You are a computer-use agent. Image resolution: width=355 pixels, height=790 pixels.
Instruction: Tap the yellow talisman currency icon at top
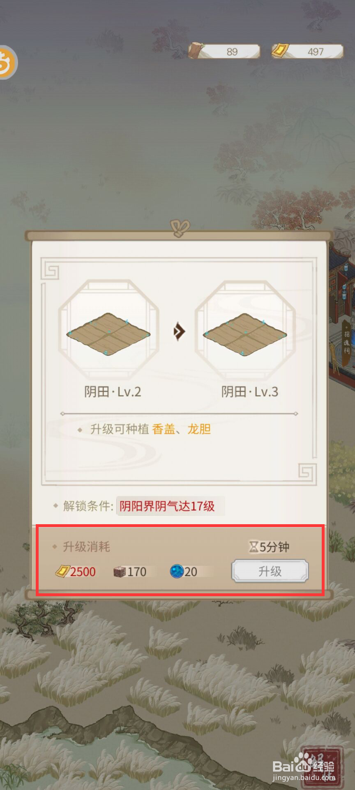[x=280, y=51]
